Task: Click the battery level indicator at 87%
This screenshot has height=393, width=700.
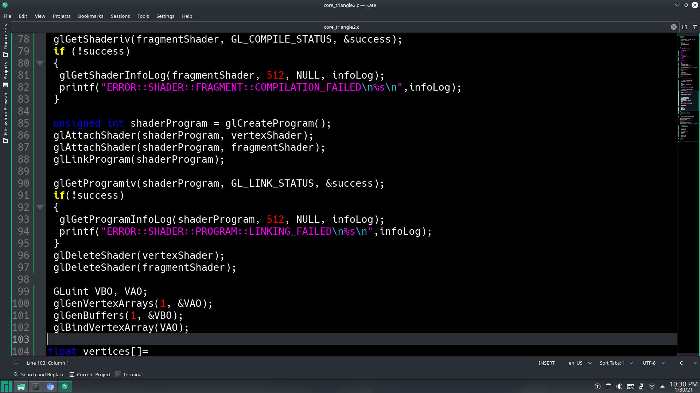Action: [631, 386]
